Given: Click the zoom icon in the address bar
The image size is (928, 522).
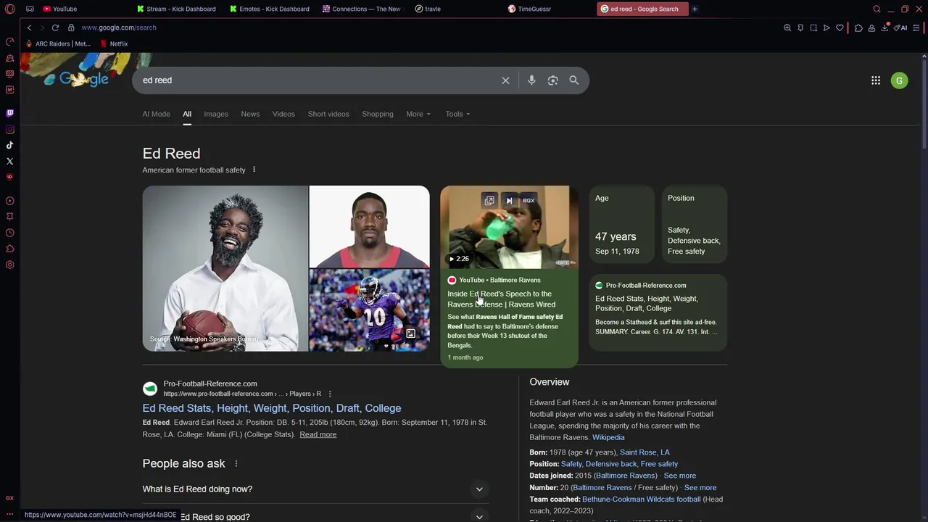Looking at the screenshot, I should (787, 28).
